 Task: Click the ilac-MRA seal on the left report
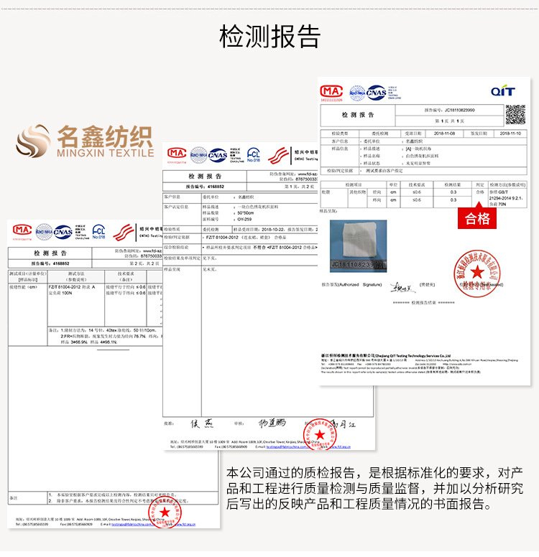click(44, 232)
